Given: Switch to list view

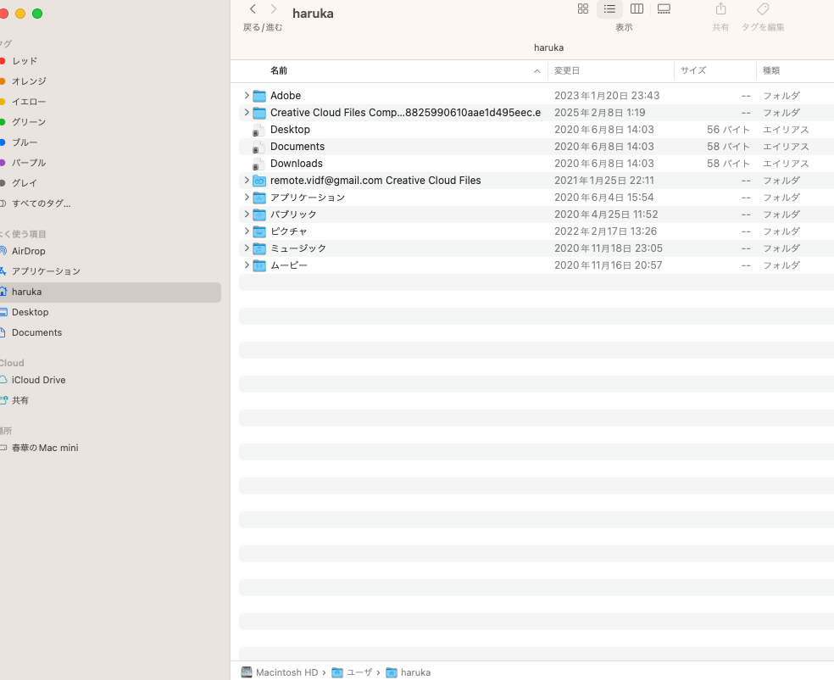Looking at the screenshot, I should [609, 9].
